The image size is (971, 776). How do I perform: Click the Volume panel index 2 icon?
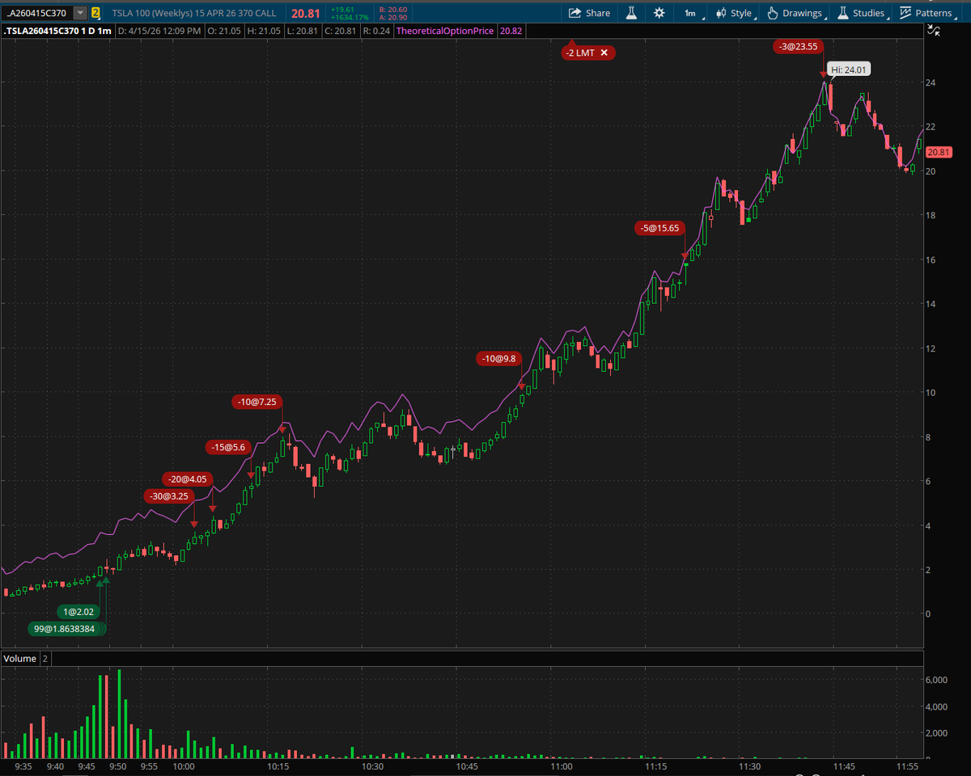point(45,658)
